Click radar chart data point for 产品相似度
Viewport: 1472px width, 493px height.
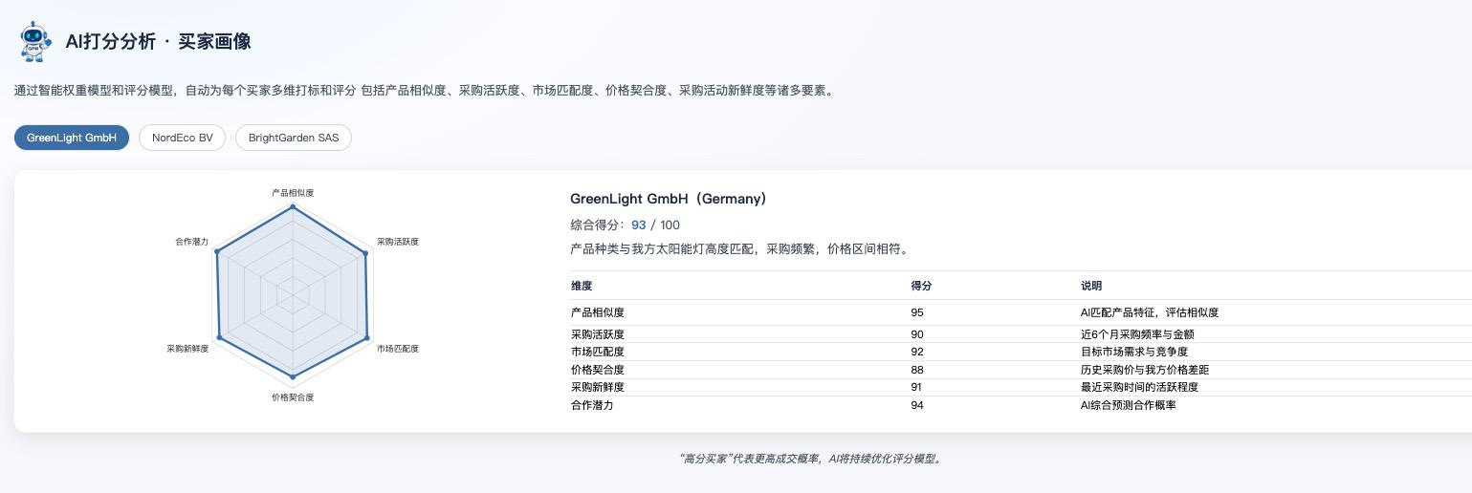coord(293,208)
